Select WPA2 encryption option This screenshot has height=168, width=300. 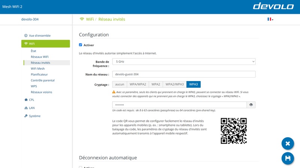156,84
